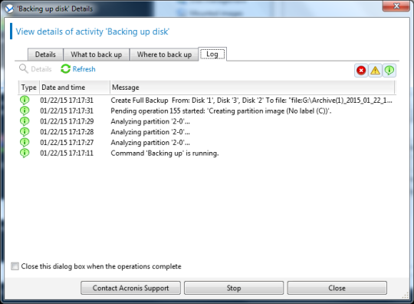The image size is (414, 304).
Task: Click info icon of the 17:17:29 row
Action: [x=25, y=121]
